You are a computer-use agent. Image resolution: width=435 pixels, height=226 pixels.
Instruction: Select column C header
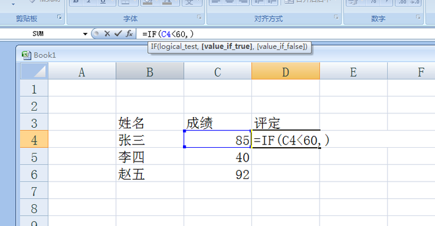tap(217, 71)
